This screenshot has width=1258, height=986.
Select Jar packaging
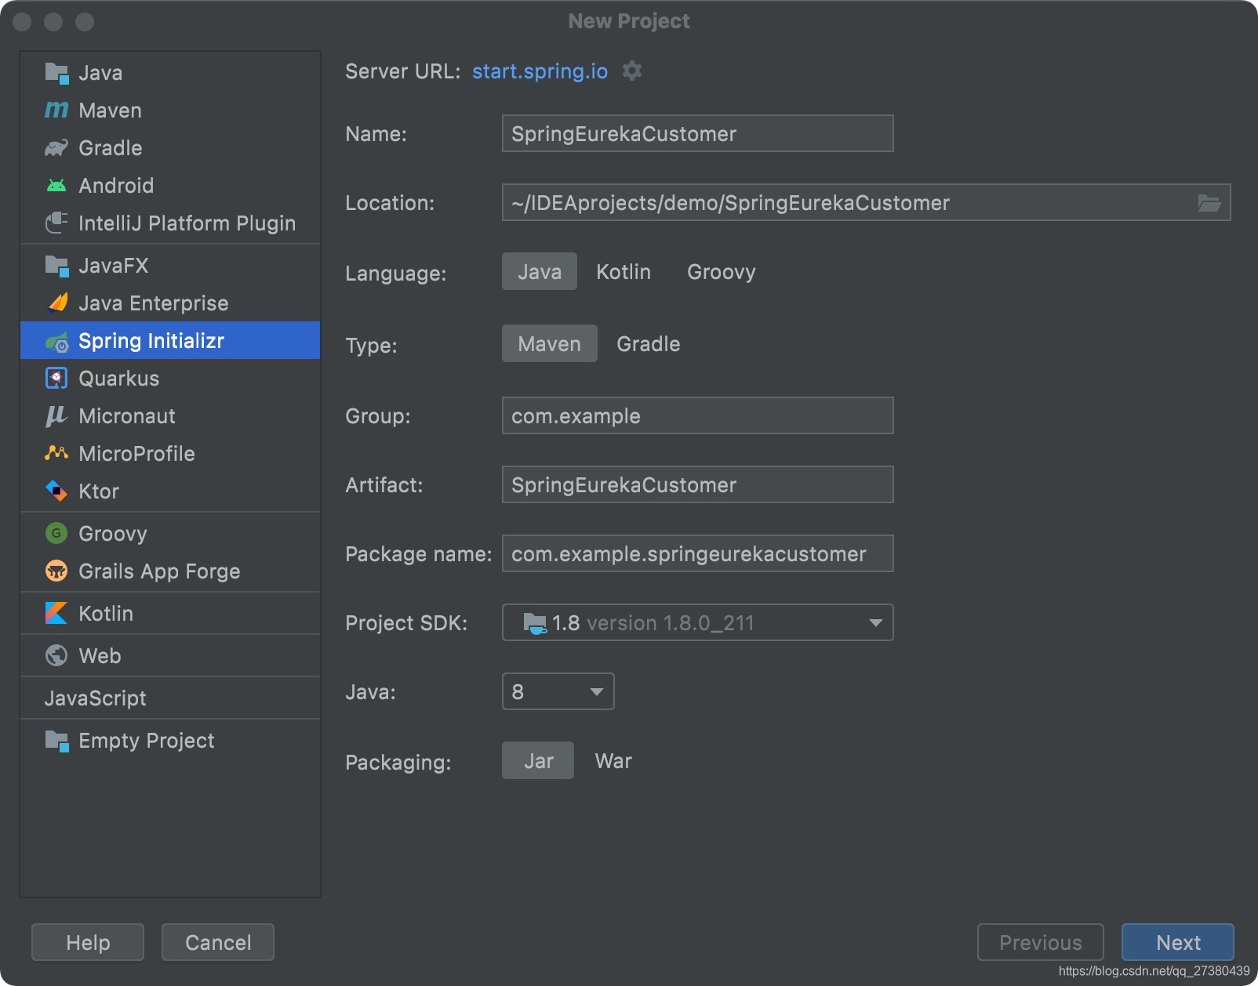tap(539, 761)
